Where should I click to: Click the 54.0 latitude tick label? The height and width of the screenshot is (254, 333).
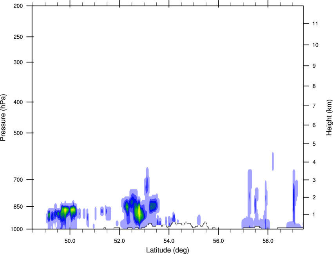tap(169, 241)
